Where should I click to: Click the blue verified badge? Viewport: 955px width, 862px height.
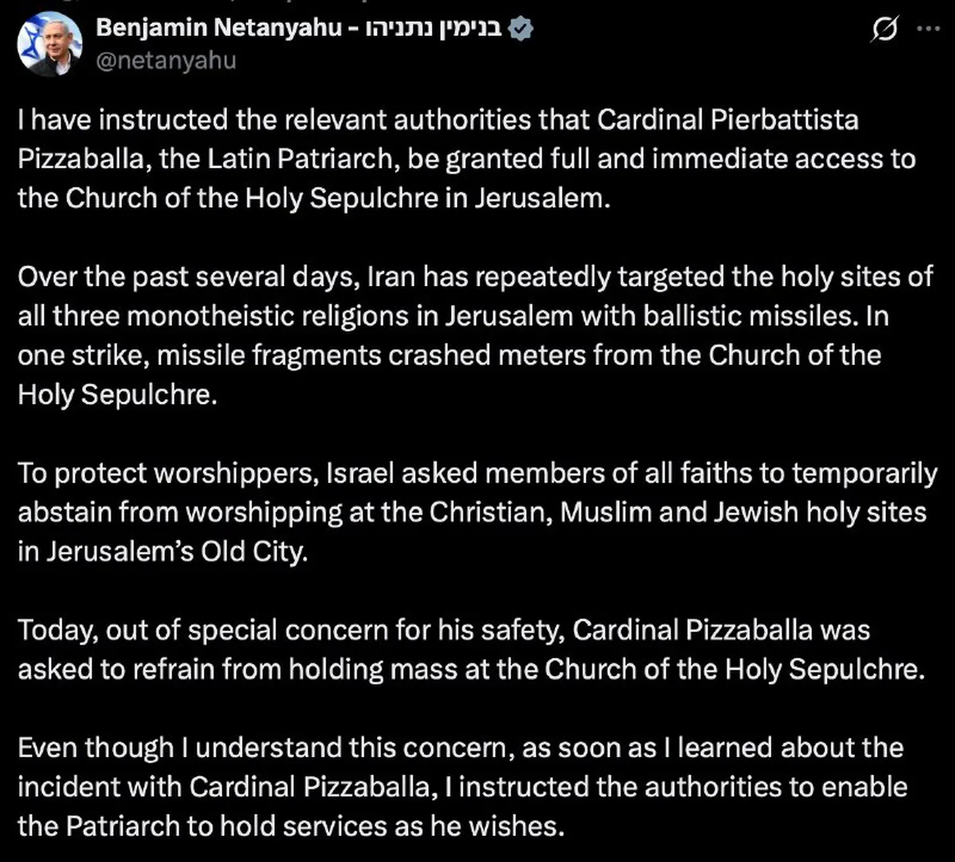click(x=521, y=29)
